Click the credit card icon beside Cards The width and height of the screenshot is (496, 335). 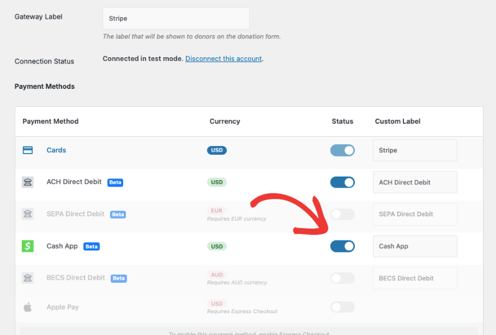[28, 150]
